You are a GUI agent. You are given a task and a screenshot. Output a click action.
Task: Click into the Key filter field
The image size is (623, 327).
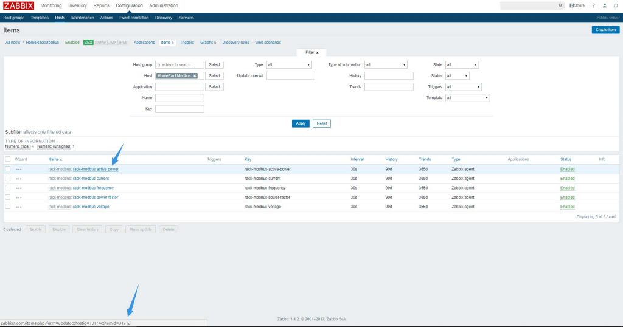coord(179,109)
